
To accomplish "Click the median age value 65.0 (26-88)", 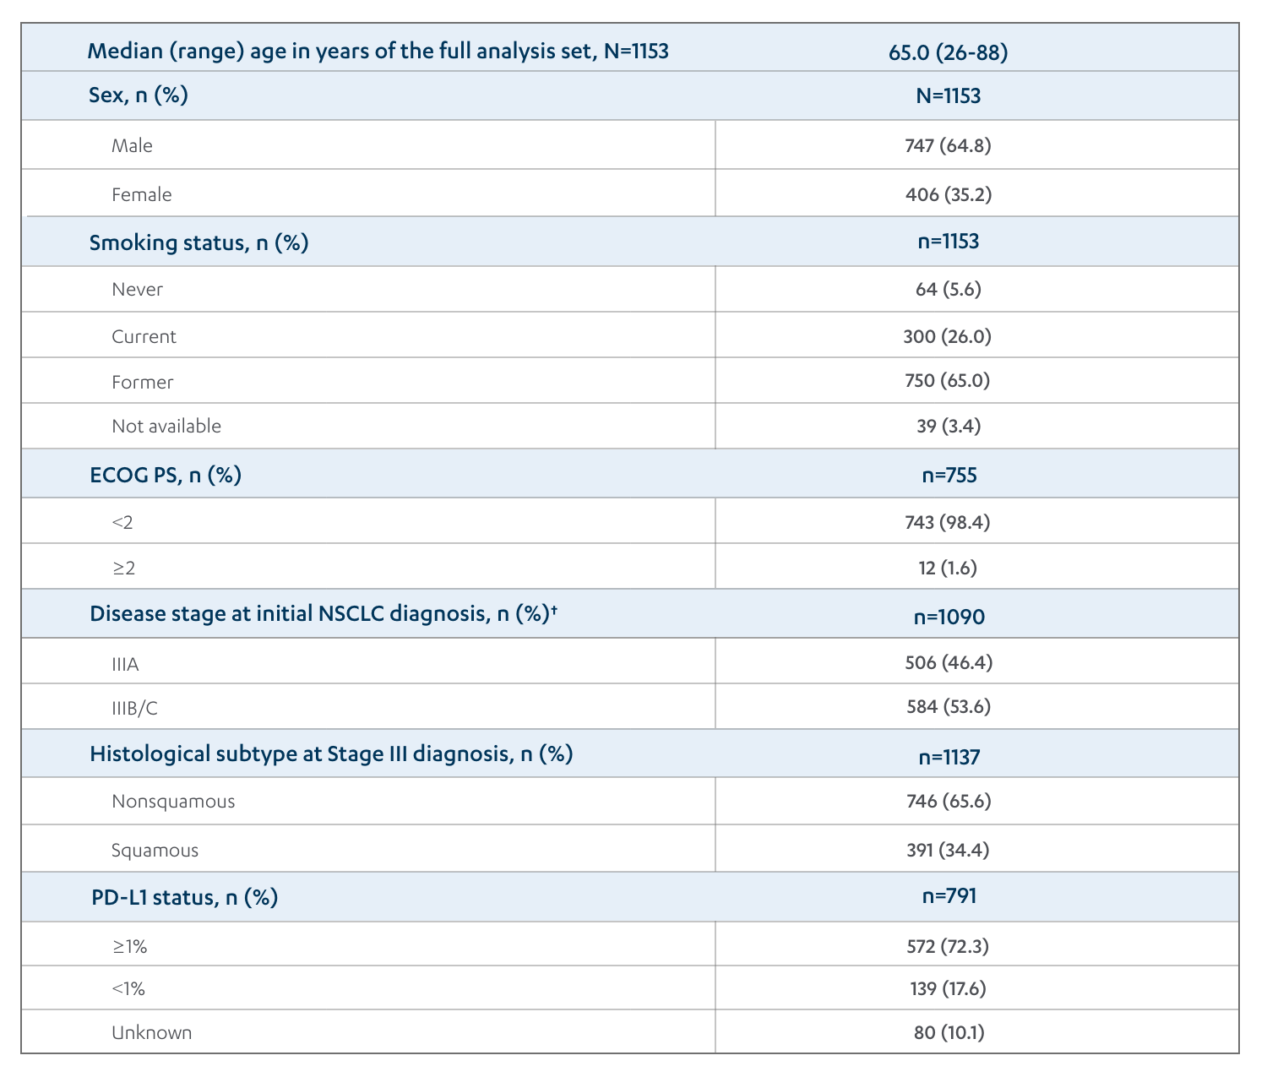I will pos(948,52).
